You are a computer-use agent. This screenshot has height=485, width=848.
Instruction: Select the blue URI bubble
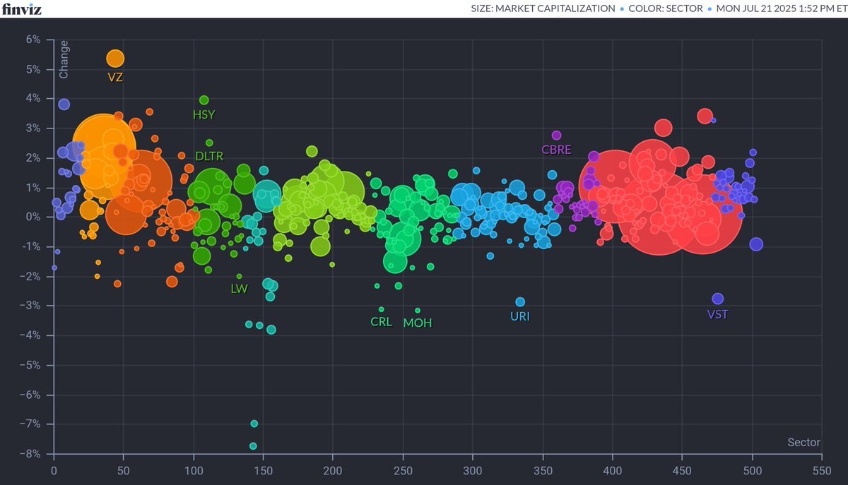[520, 301]
